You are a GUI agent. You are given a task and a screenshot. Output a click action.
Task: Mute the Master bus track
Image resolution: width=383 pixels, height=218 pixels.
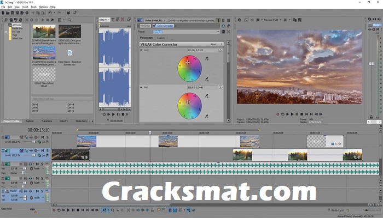[37, 191]
